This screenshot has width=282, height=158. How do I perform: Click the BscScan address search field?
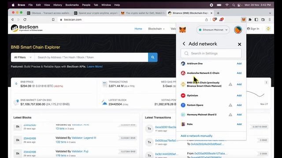(91, 57)
